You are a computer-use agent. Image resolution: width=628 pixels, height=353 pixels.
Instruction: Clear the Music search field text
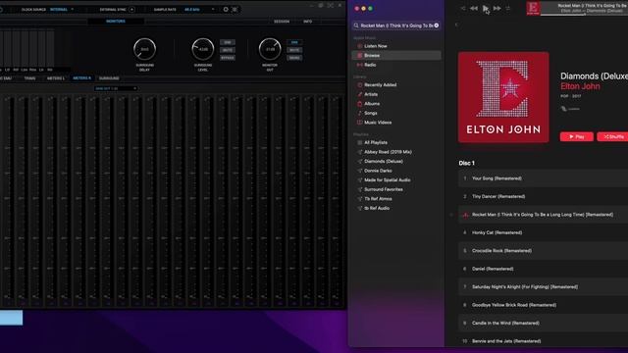point(436,25)
